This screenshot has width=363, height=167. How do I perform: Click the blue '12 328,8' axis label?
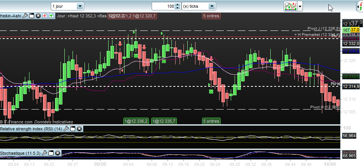351,51
